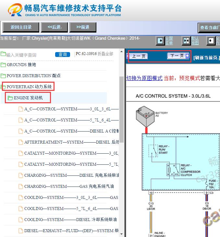Open A_C CONTROL SYSTEM DIESEL document
The width and height of the screenshot is (220, 237).
coord(71,131)
